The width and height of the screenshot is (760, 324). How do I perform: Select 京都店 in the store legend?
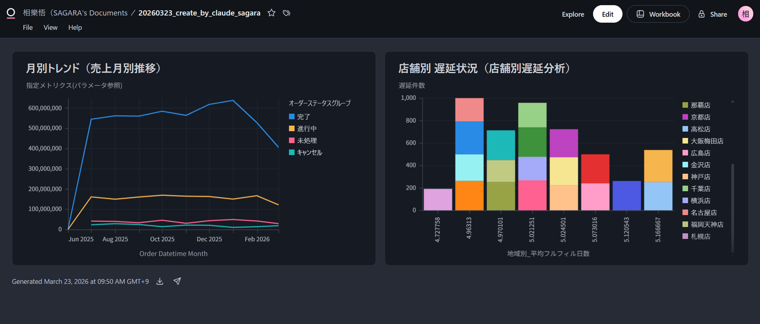click(700, 117)
